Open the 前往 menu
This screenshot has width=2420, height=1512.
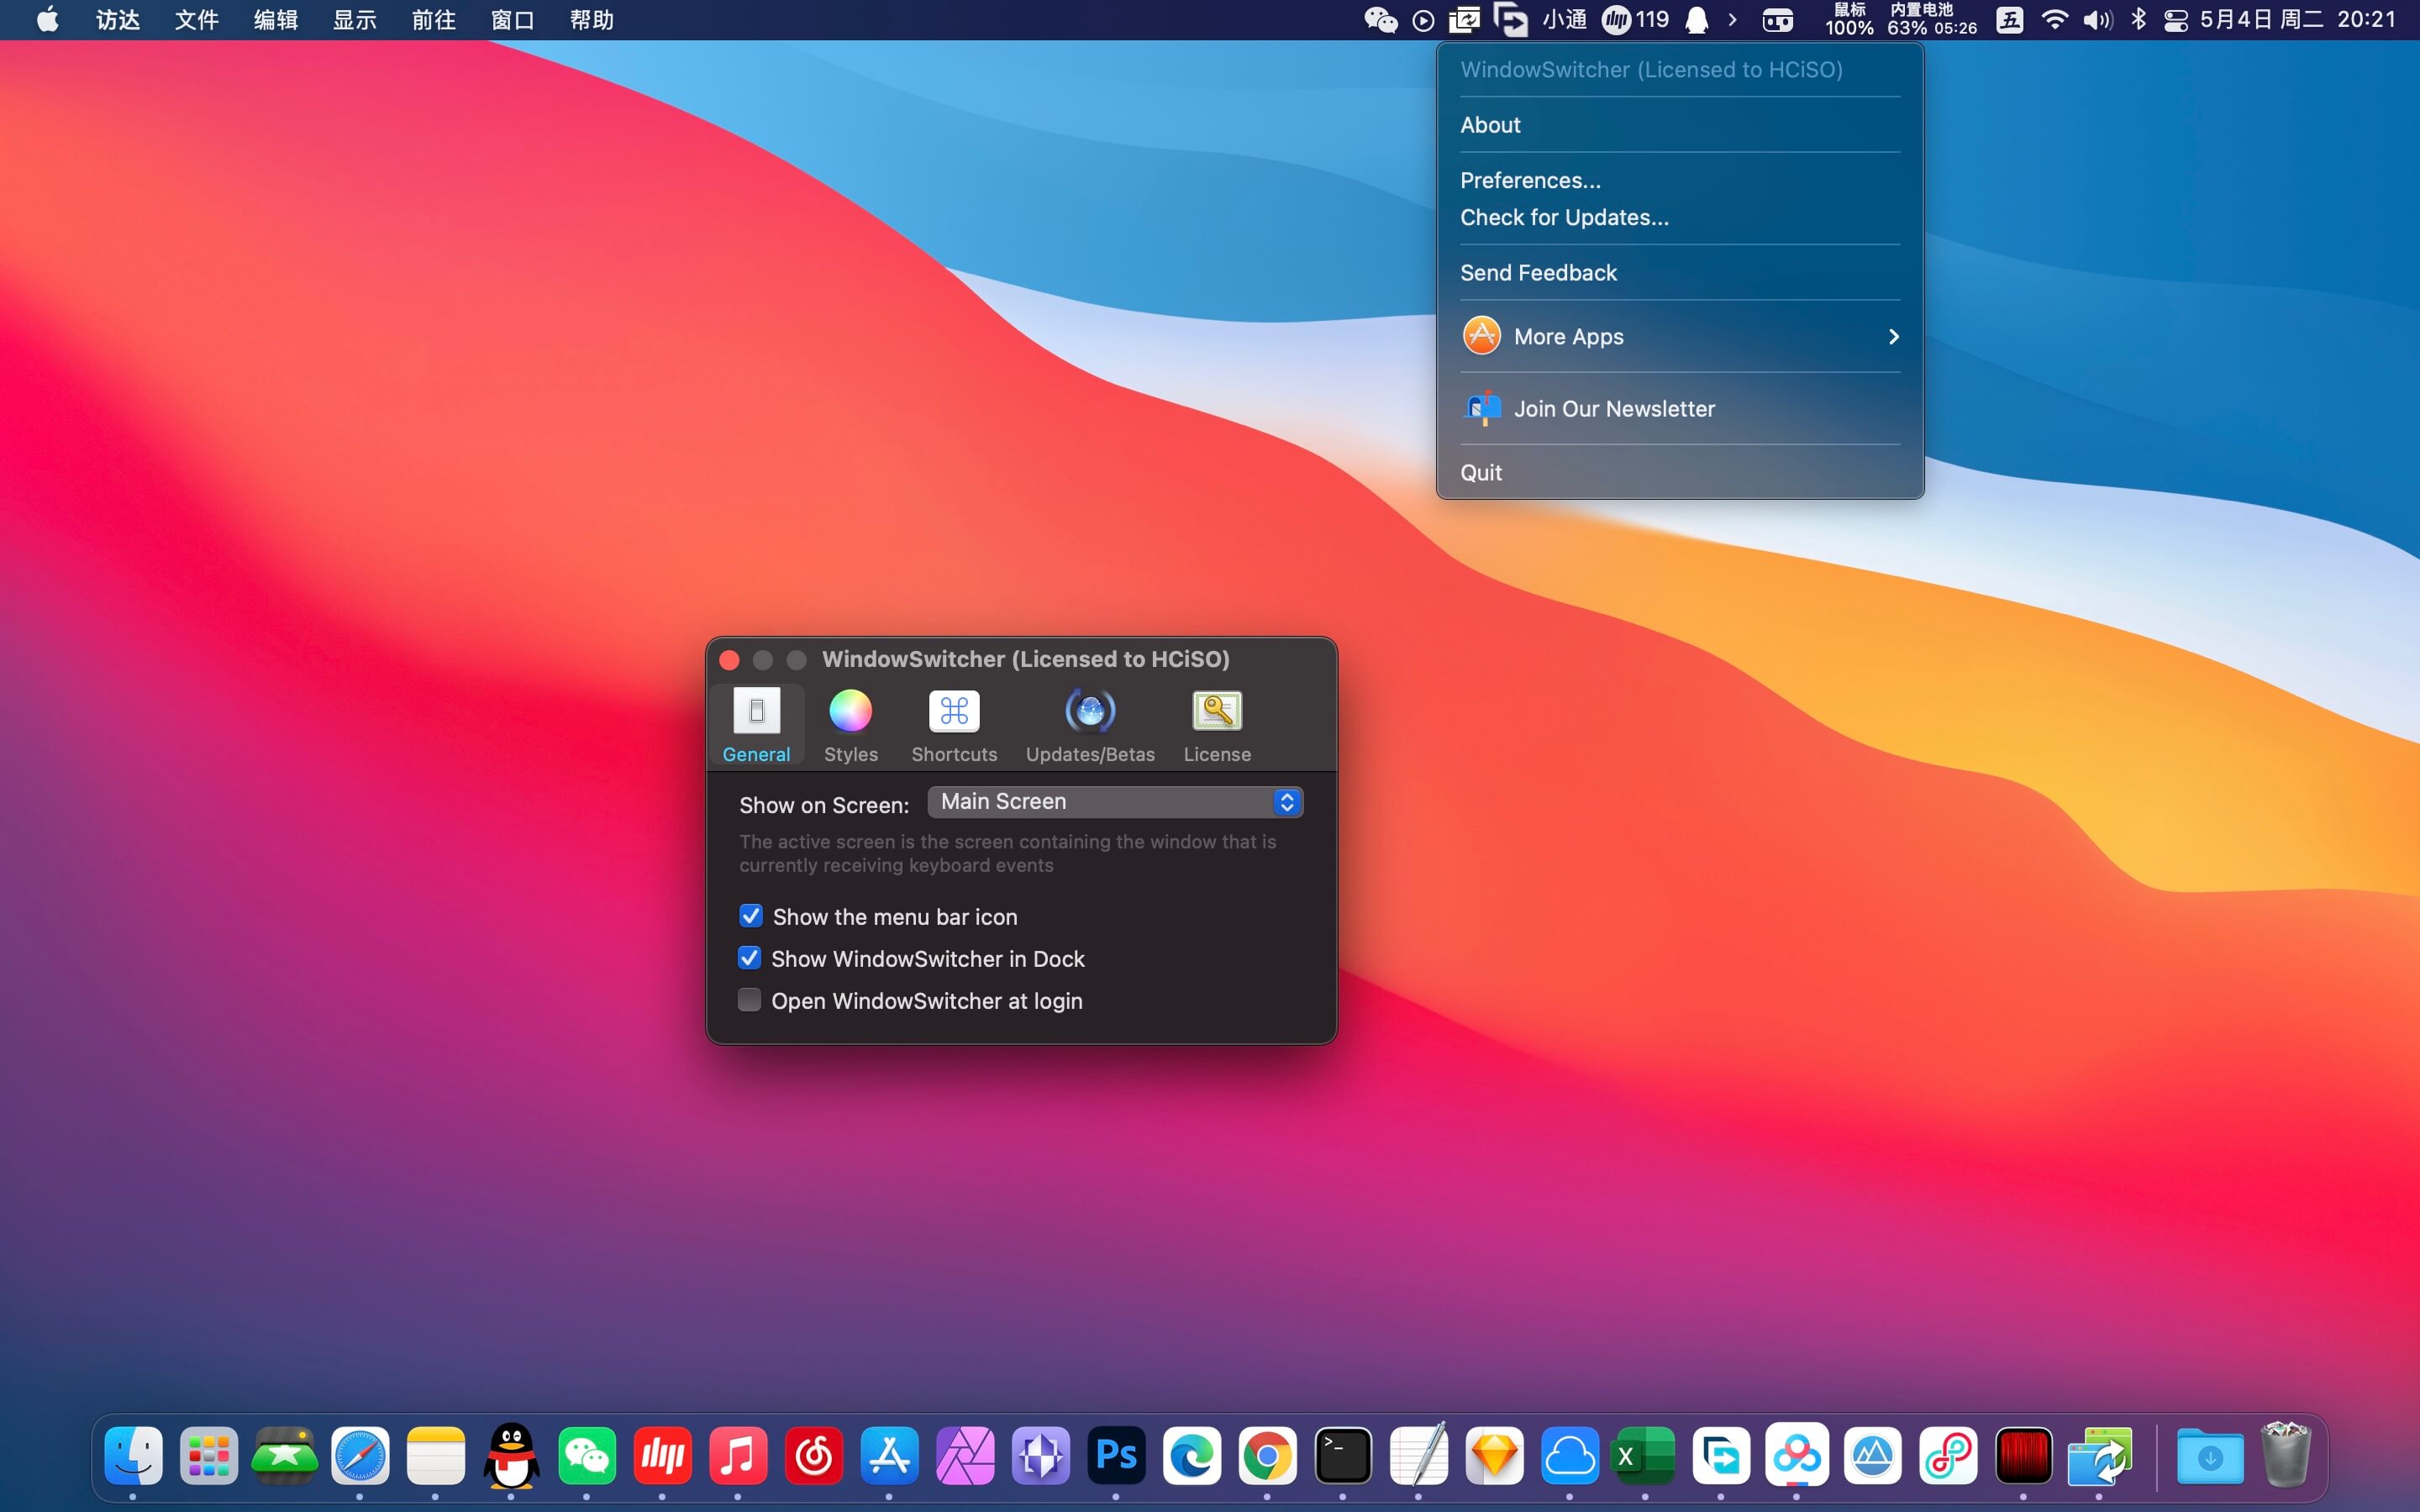(433, 20)
